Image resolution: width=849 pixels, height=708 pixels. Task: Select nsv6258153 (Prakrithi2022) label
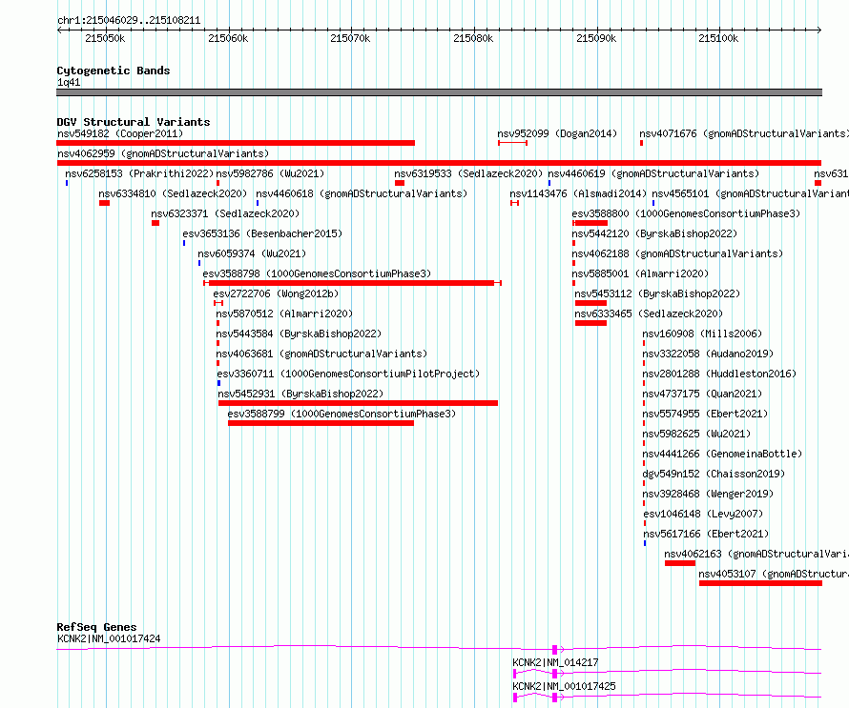(x=139, y=173)
